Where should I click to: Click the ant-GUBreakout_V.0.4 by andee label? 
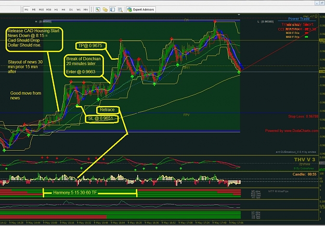point(296,152)
